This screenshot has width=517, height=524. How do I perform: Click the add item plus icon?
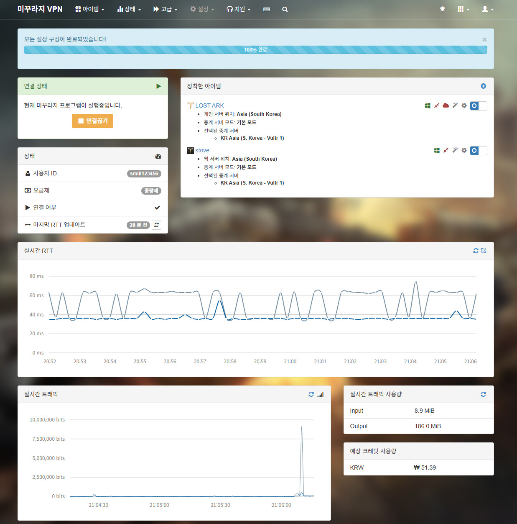[x=483, y=86]
